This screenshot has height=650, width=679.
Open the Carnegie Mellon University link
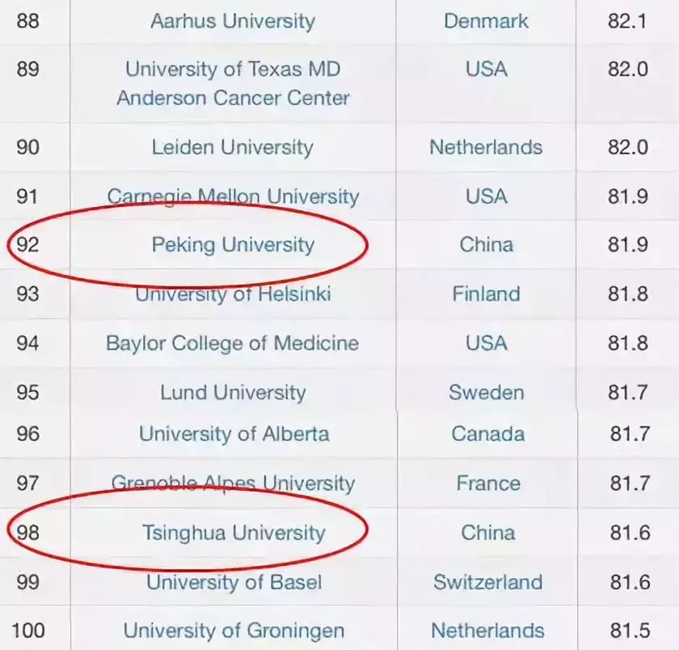[233, 196]
